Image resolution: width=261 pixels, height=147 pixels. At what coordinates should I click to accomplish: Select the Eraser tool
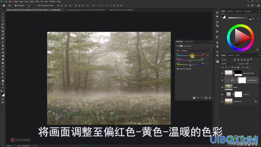pyautogui.click(x=3, y=52)
